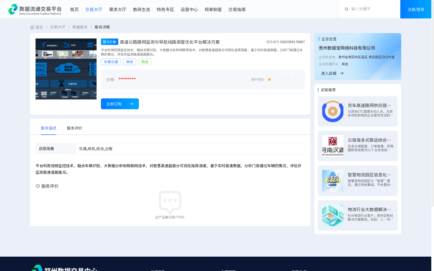Open the 货车高速路网供应链 circular logo
The image size is (434, 271).
pos(333,111)
